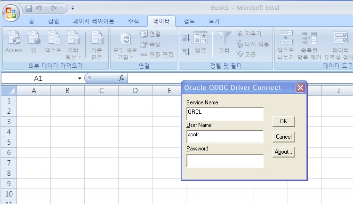Click 텍스트 나누기 text to columns

[x=286, y=45]
